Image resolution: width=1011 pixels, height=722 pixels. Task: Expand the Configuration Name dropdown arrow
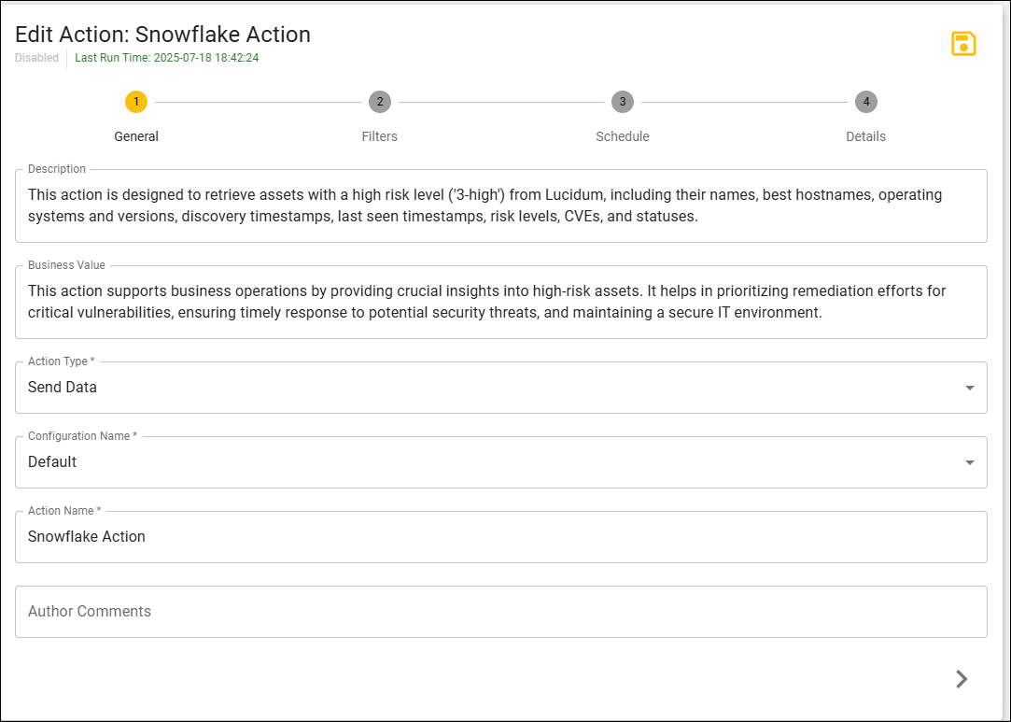tap(969, 462)
